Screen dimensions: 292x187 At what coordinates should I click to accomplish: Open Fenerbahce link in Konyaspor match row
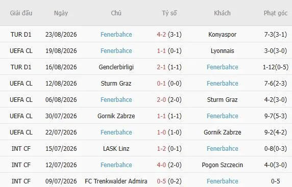coord(116,34)
